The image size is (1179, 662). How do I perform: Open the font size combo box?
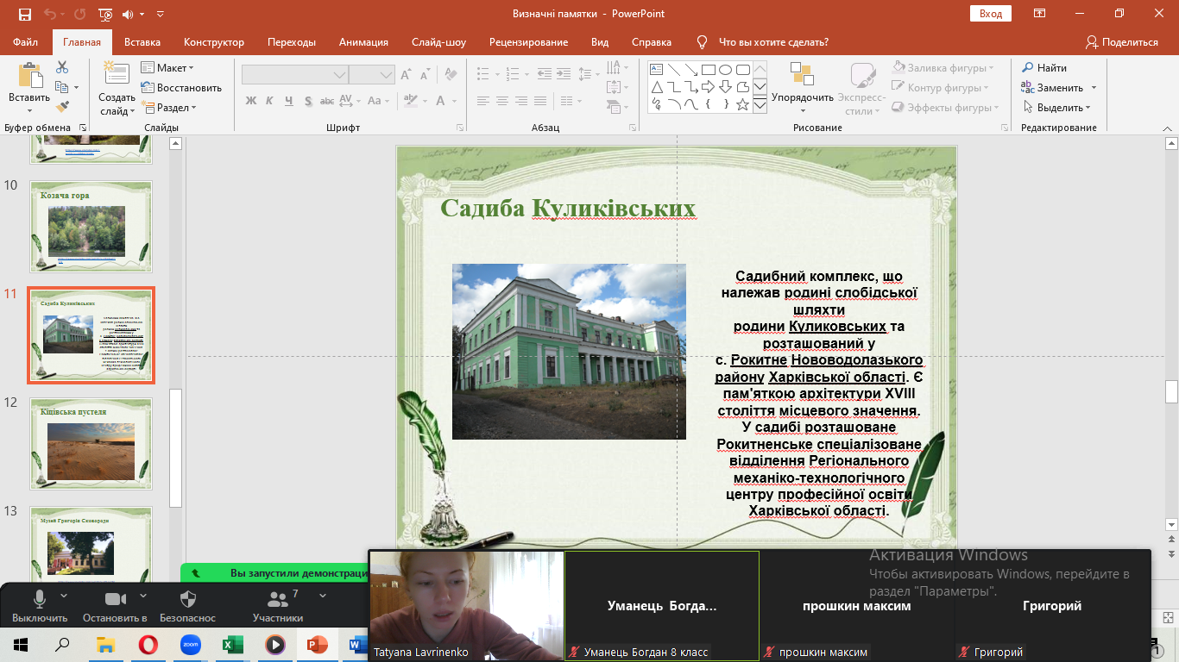coord(373,75)
